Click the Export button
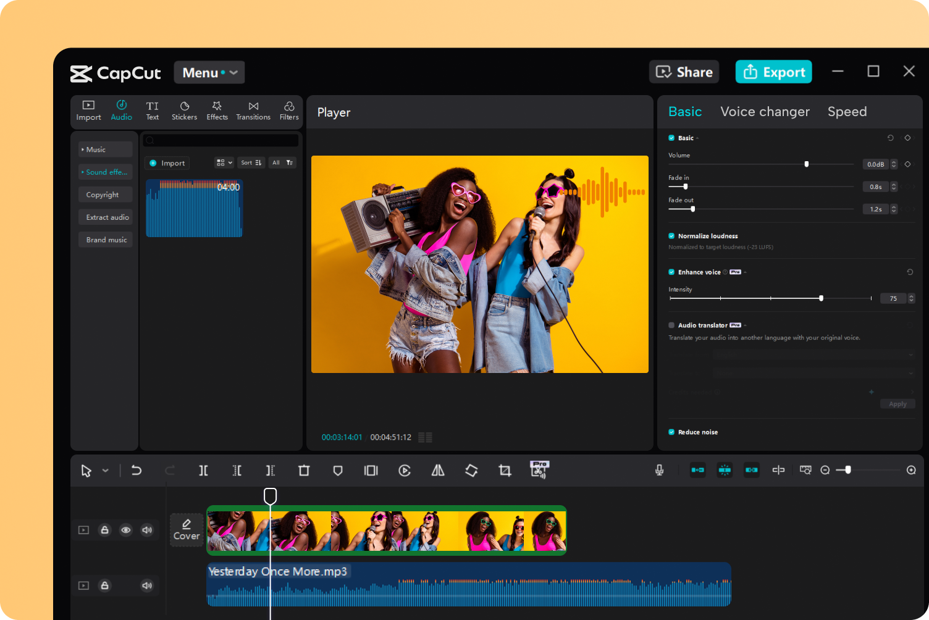Viewport: 929px width, 620px height. coord(773,72)
